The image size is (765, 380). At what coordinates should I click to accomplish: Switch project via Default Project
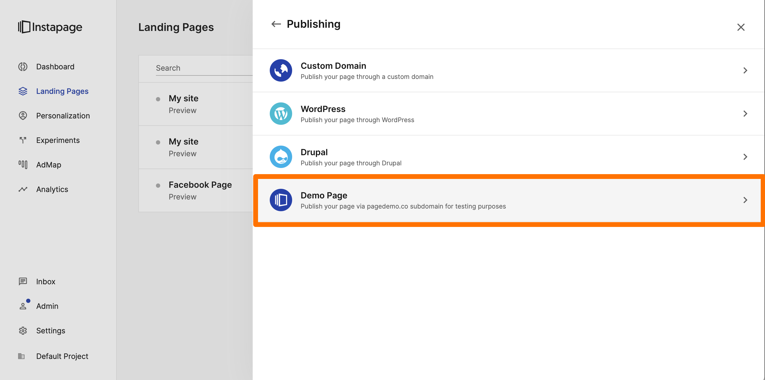pos(62,356)
